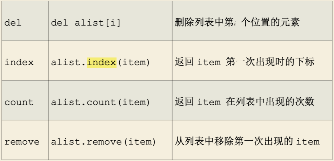Click description 返回 item 在列表中出现的次数
Image resolution: width=334 pixels, height=161 pixels.
coord(245,102)
